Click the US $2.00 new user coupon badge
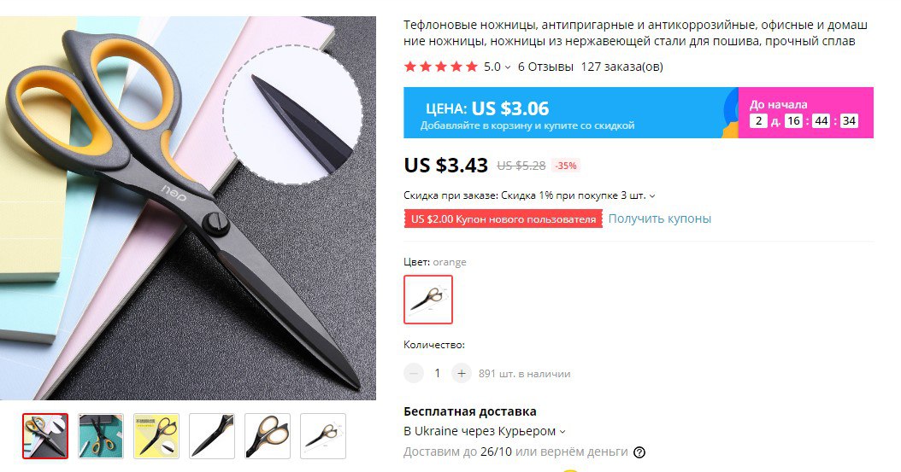The width and height of the screenshot is (901, 472). (503, 219)
